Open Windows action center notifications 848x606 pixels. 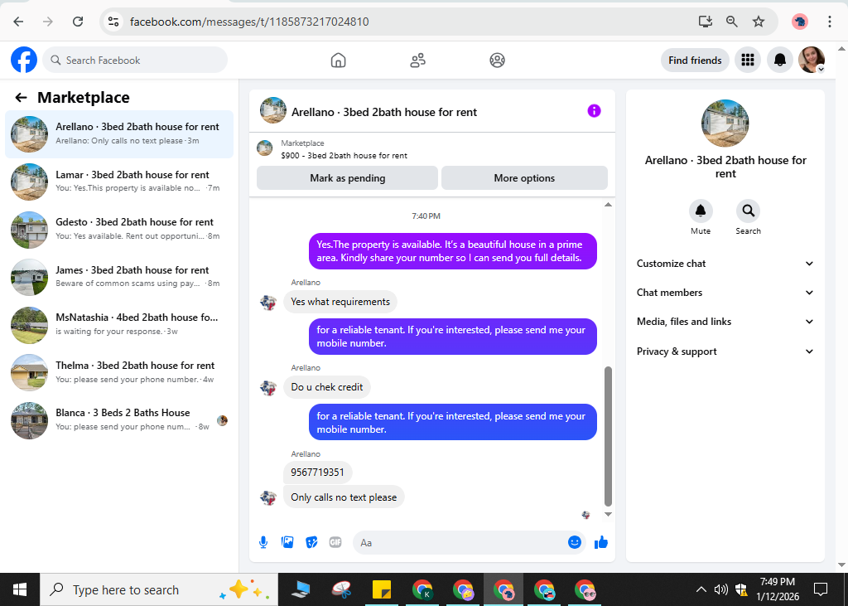click(821, 589)
